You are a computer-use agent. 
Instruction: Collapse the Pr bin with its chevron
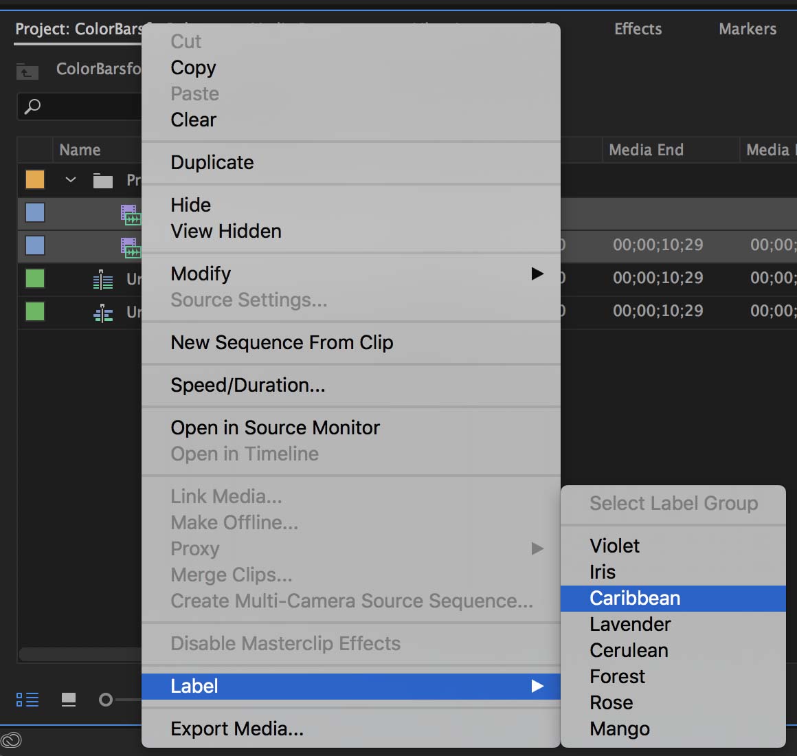pyautogui.click(x=69, y=179)
